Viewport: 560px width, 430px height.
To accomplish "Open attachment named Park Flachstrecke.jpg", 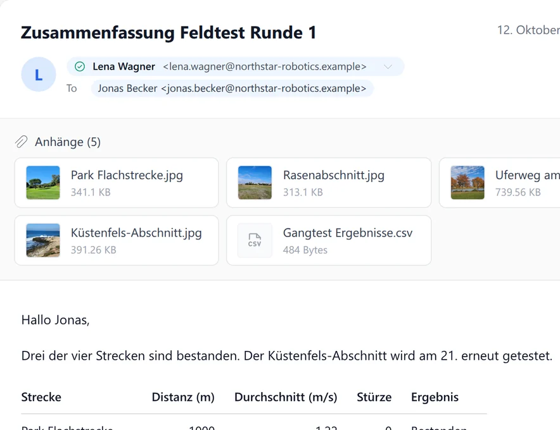I will [x=117, y=183].
